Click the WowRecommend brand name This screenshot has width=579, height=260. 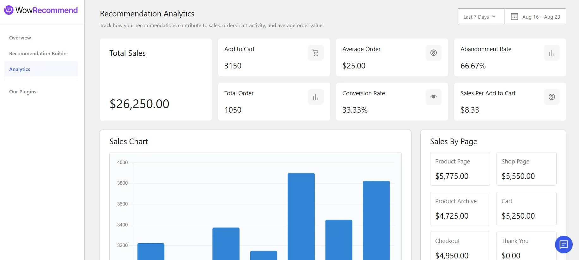tap(46, 10)
